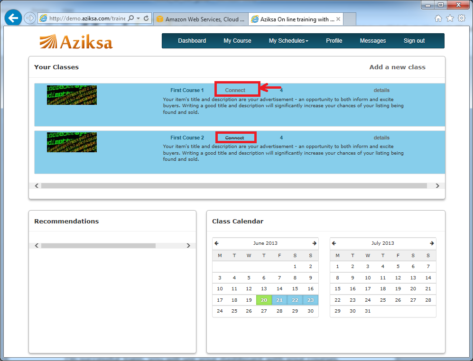This screenshot has width=473, height=361.
Task: Click right arrow of classes scrollbar
Action: (x=437, y=186)
